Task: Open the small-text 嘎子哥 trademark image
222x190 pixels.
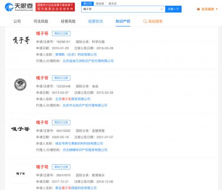Action: 20,174
